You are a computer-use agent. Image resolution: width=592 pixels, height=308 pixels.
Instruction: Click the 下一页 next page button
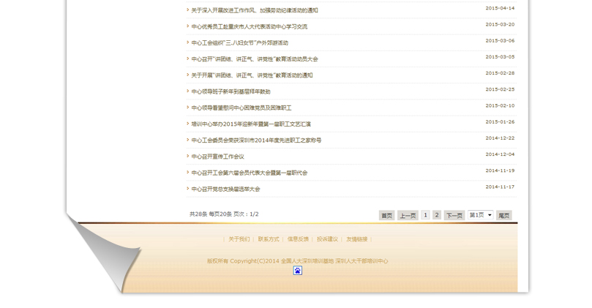tap(454, 216)
